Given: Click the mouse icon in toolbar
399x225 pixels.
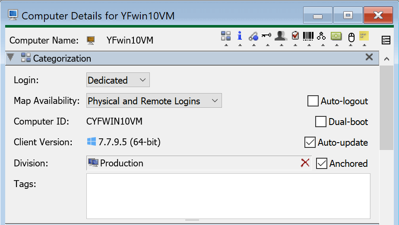Looking at the screenshot, I should coord(351,37).
